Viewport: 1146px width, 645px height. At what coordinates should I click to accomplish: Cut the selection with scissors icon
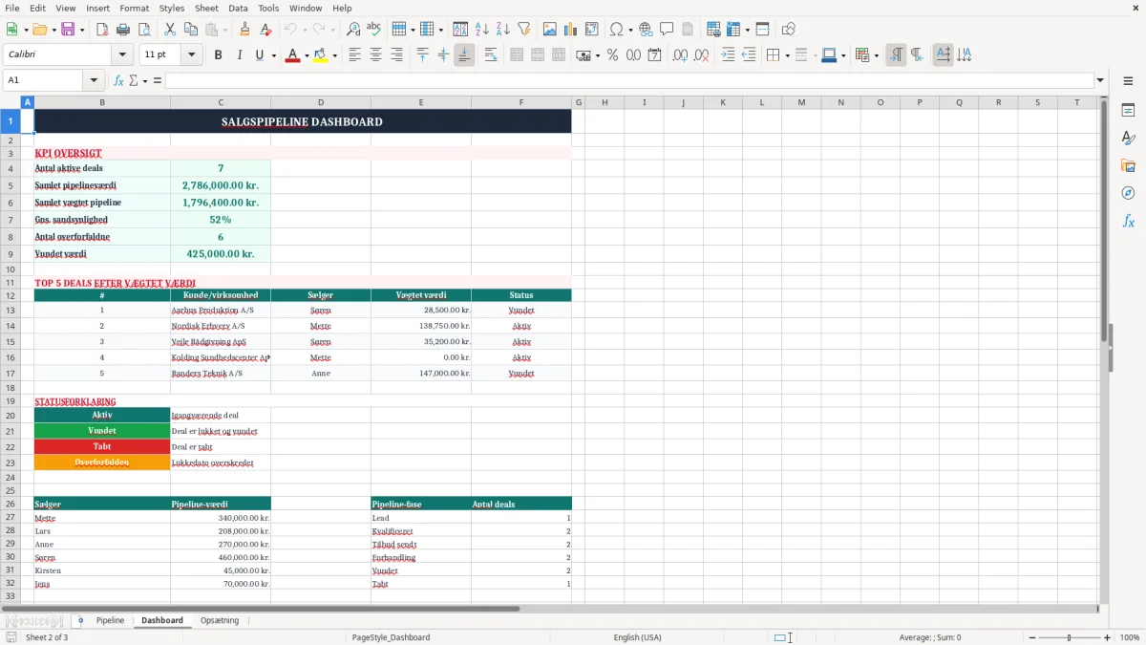point(169,30)
